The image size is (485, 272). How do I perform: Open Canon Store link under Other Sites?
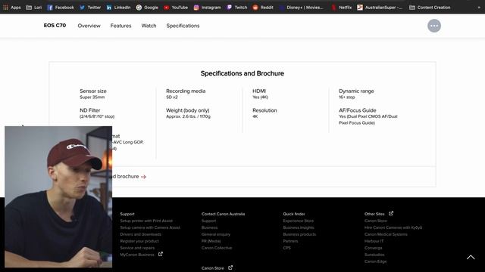pyautogui.click(x=376, y=221)
